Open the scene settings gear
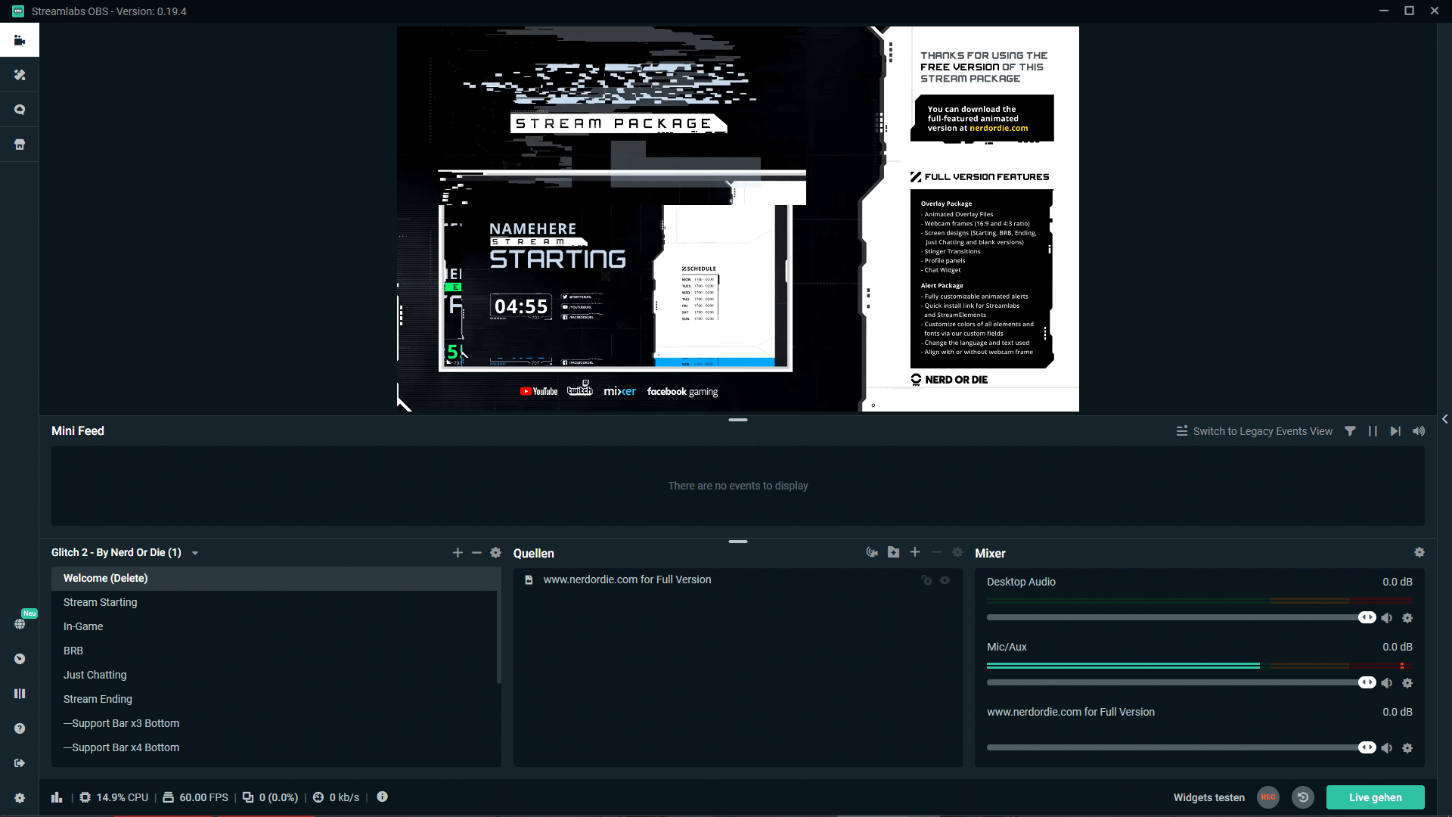The image size is (1452, 817). point(496,553)
